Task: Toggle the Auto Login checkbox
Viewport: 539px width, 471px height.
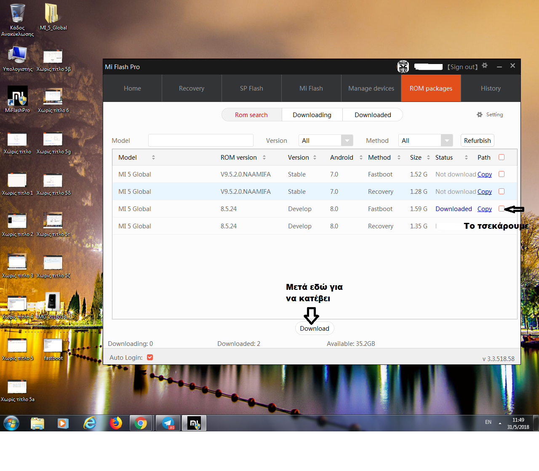Action: point(150,357)
